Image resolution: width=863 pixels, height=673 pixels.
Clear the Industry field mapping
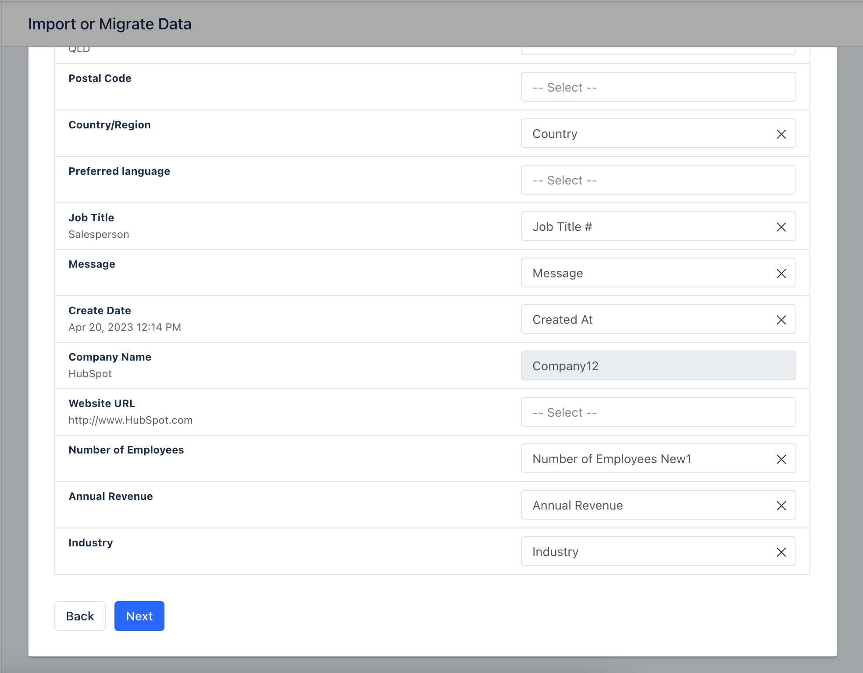tap(781, 552)
